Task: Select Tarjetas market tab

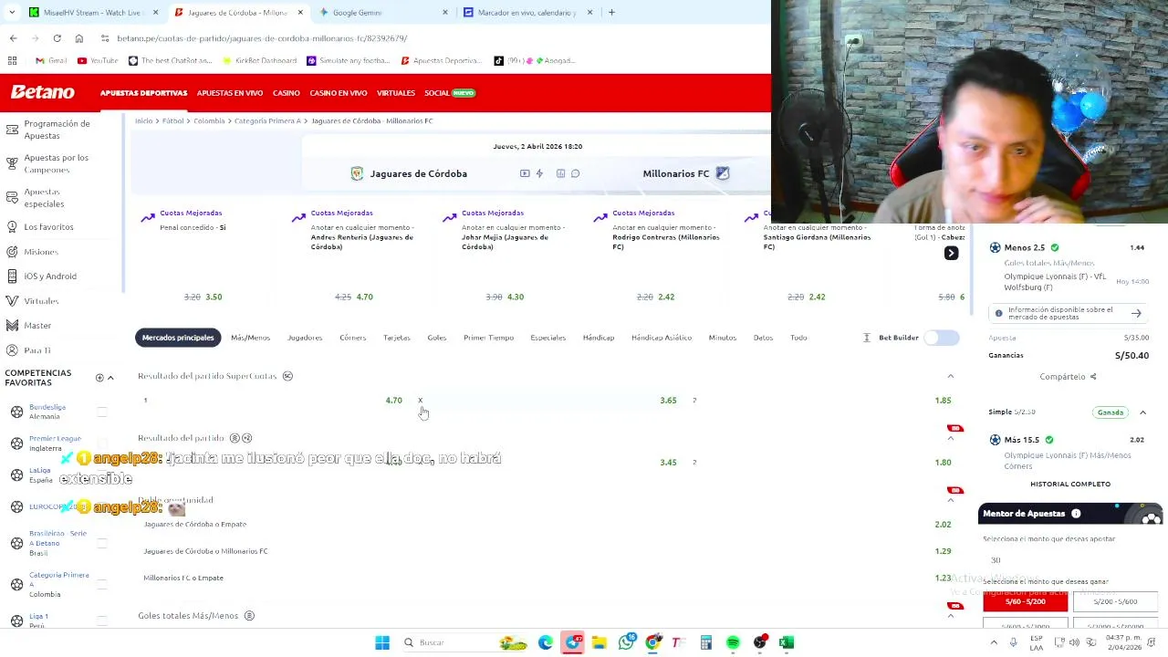Action: [x=396, y=338]
